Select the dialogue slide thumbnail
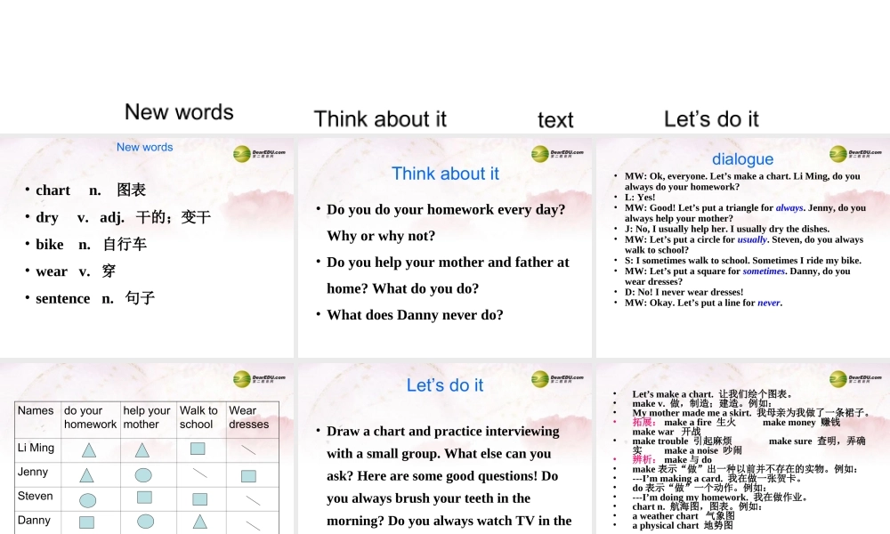 pyautogui.click(x=743, y=247)
